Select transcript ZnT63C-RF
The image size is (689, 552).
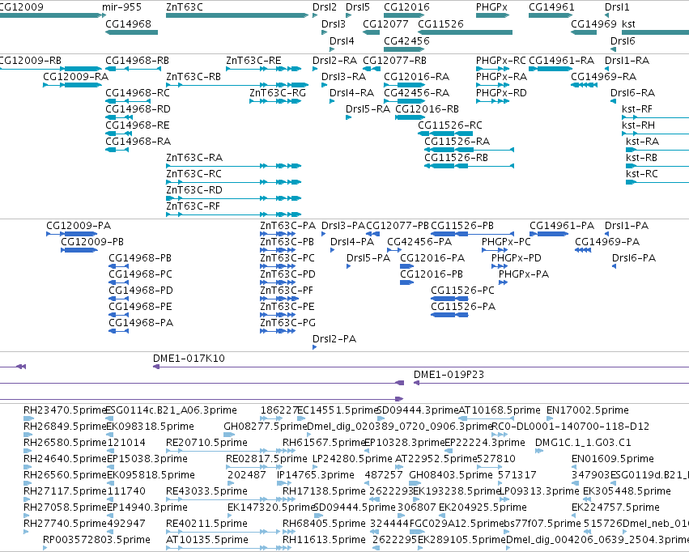234,214
